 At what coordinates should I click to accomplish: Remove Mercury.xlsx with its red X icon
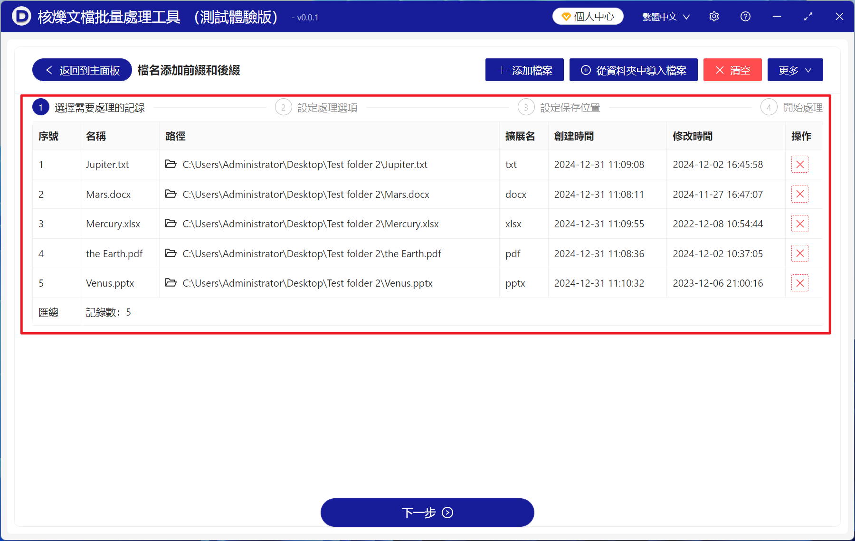(800, 224)
